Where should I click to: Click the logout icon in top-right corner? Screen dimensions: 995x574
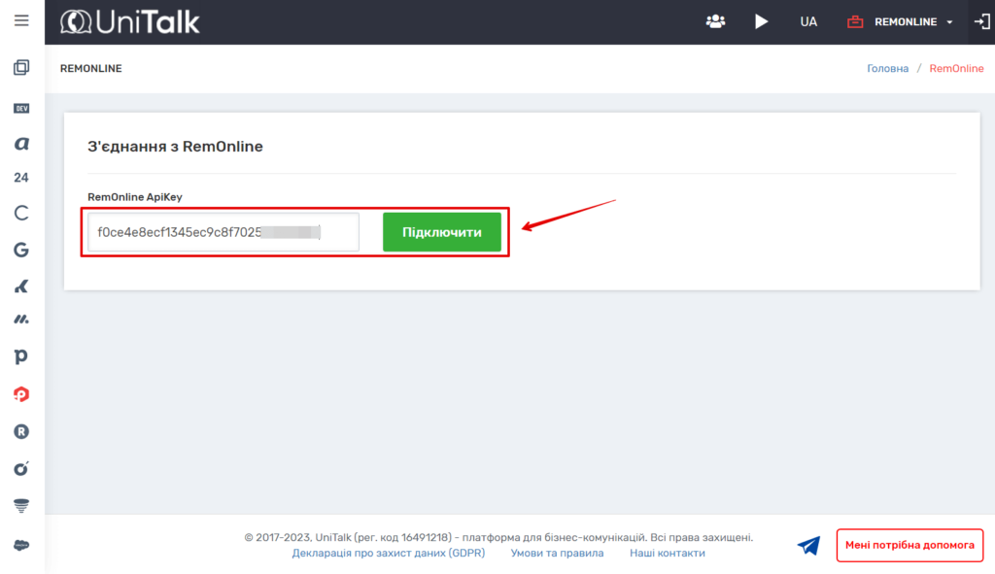tap(981, 21)
